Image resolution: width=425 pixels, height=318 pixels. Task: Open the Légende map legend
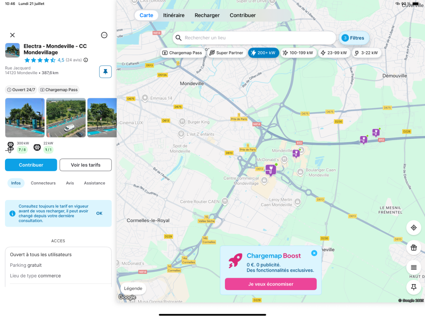pos(133,288)
